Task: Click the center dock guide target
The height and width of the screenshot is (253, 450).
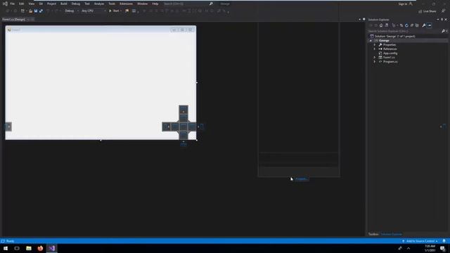Action: click(x=184, y=126)
